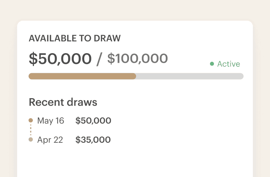
Task: Click the green Active status dot
Action: coord(212,64)
